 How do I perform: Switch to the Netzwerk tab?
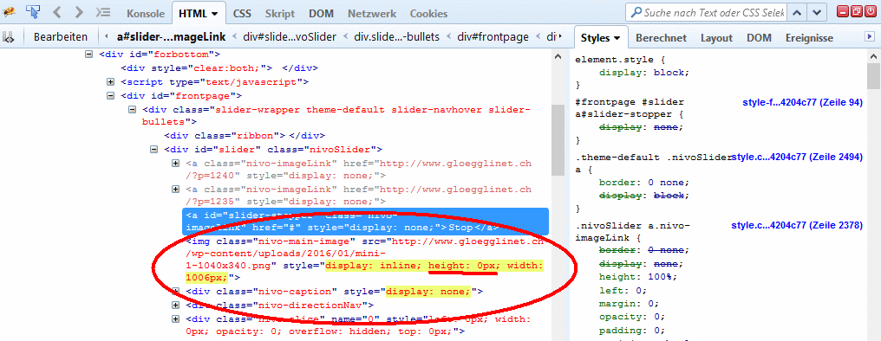tap(371, 14)
